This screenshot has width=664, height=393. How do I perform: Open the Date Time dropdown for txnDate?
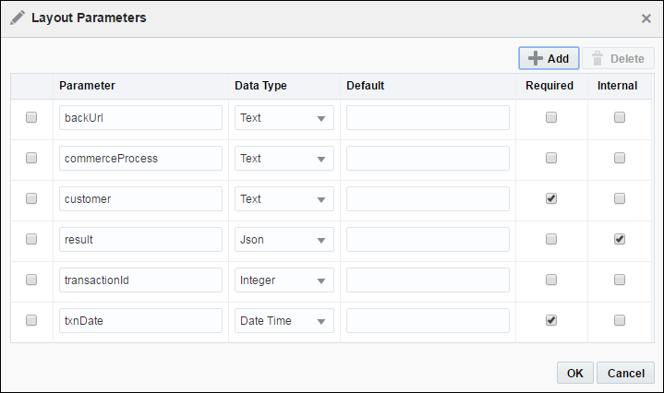tap(284, 321)
